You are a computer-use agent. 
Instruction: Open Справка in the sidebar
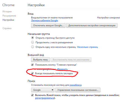click(7, 28)
